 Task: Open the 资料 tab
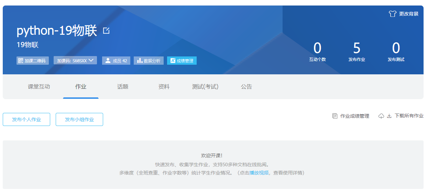coord(164,87)
